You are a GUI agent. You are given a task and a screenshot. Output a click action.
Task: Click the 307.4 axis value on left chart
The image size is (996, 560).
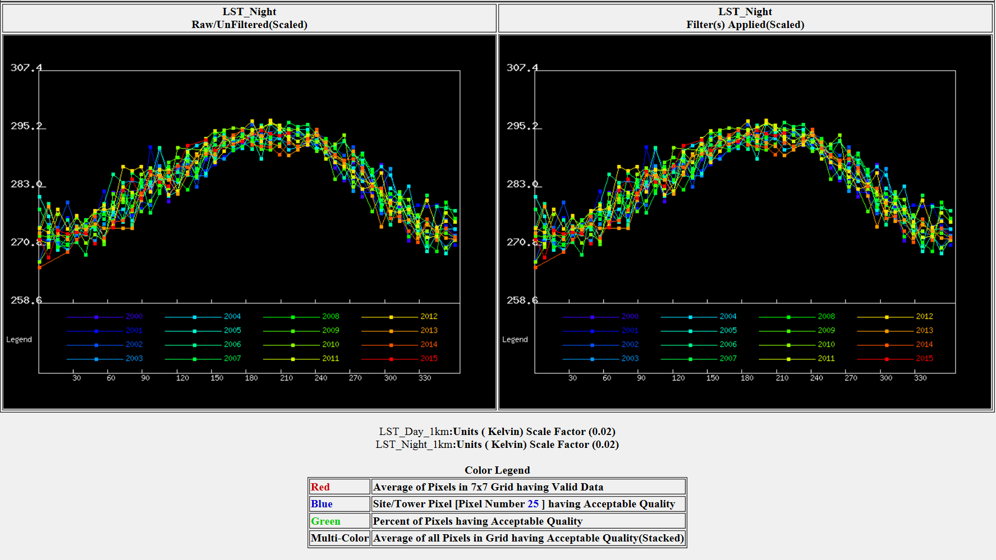coord(26,68)
